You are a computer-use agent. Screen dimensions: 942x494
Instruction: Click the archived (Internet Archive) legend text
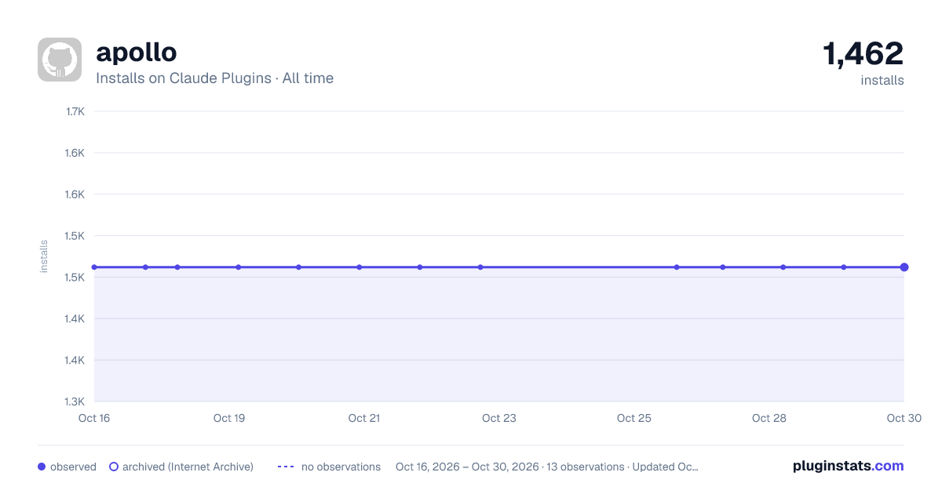point(188,467)
